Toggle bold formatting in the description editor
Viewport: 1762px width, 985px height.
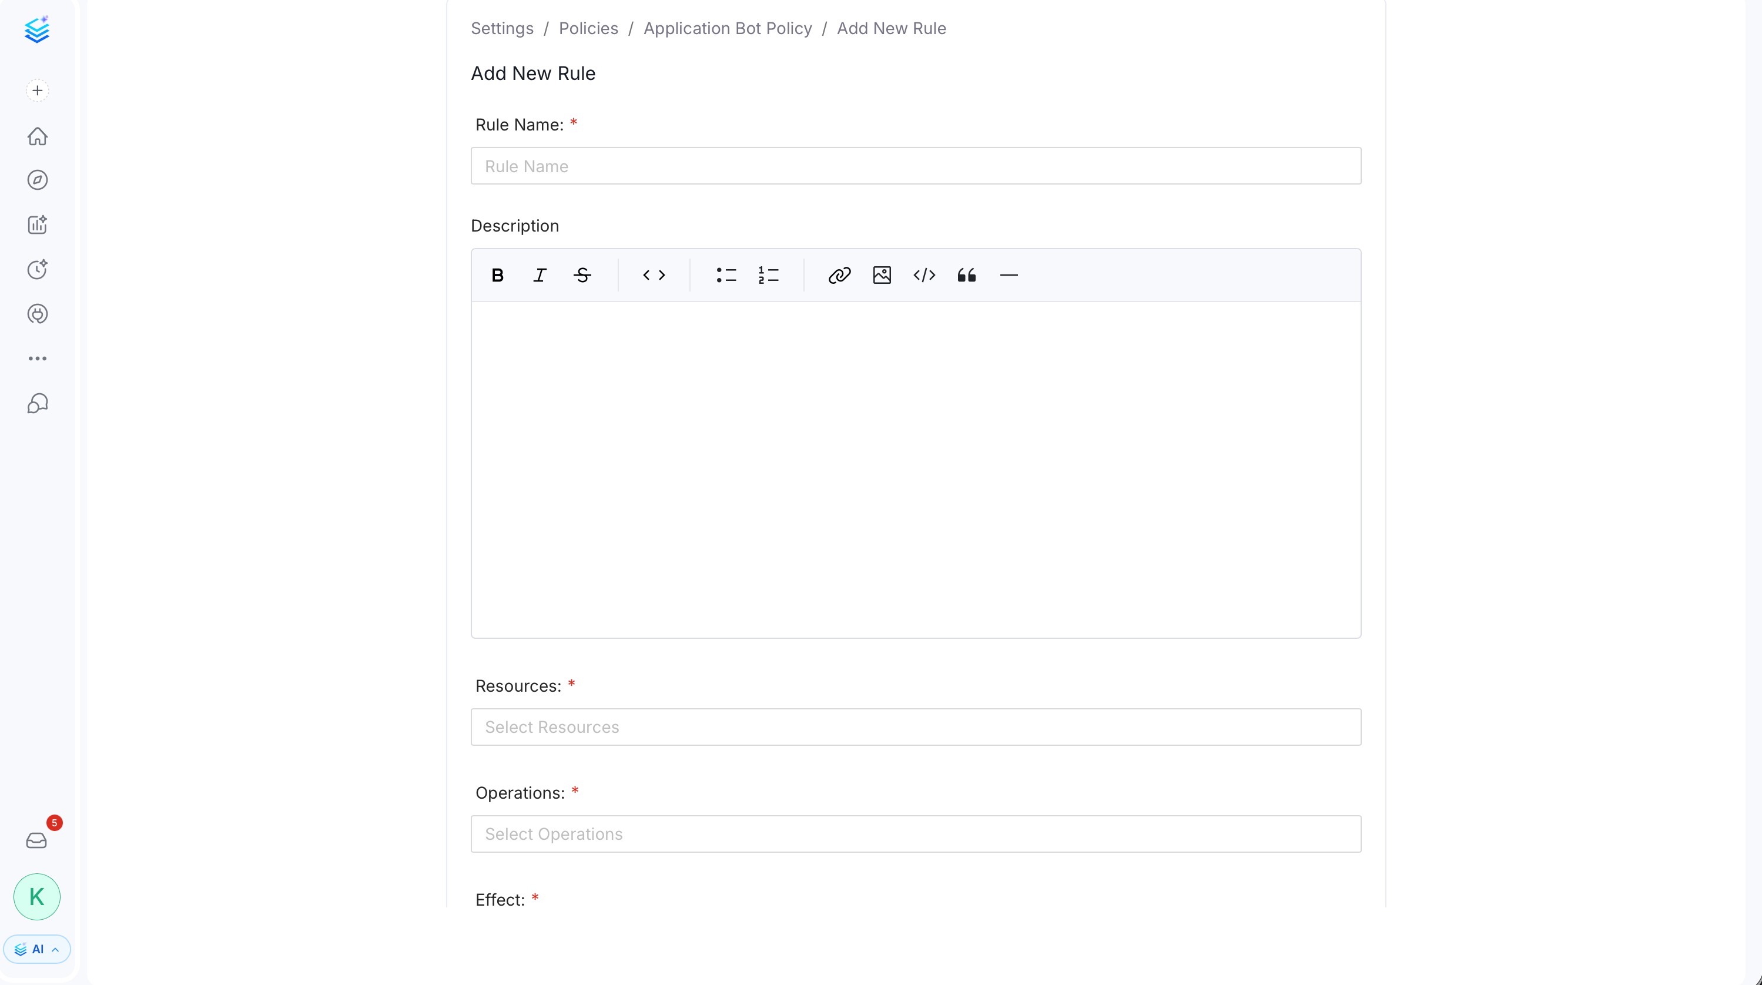pyautogui.click(x=498, y=275)
